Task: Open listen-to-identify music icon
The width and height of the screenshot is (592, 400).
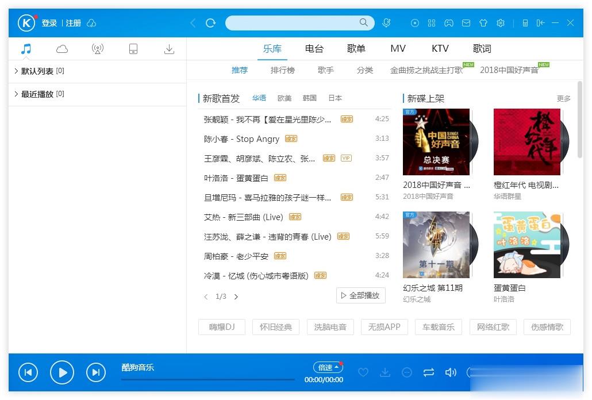Action: click(386, 23)
